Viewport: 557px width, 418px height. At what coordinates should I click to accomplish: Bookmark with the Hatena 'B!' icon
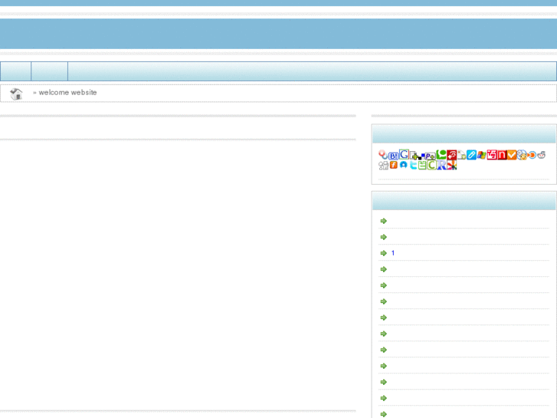pos(393,156)
